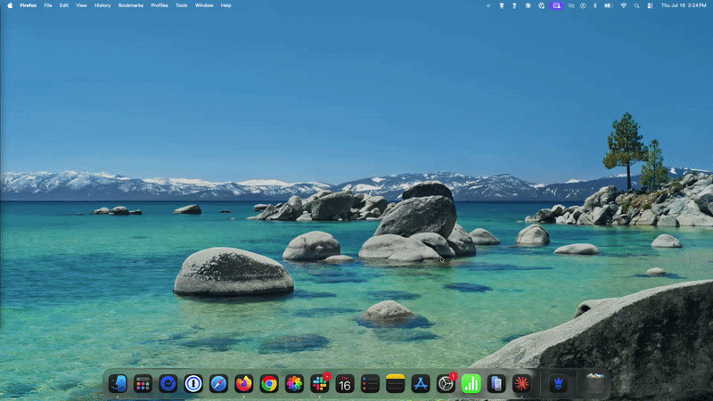Open the Photos app in the Dock
The image size is (713, 401).
pos(294,384)
